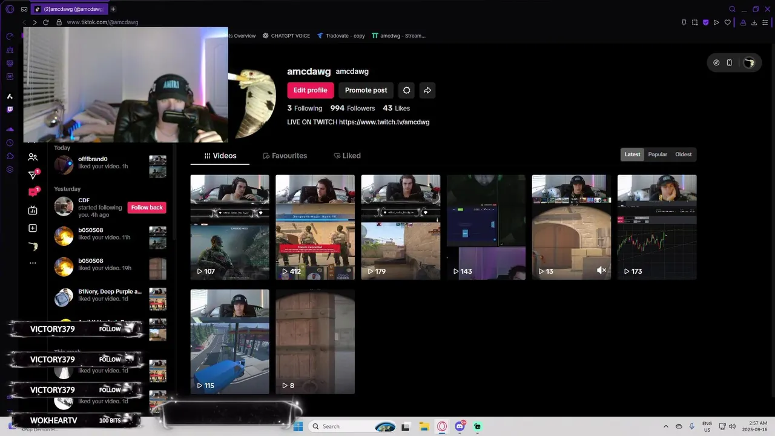Open the send (flow) arrow icon

tap(716, 22)
